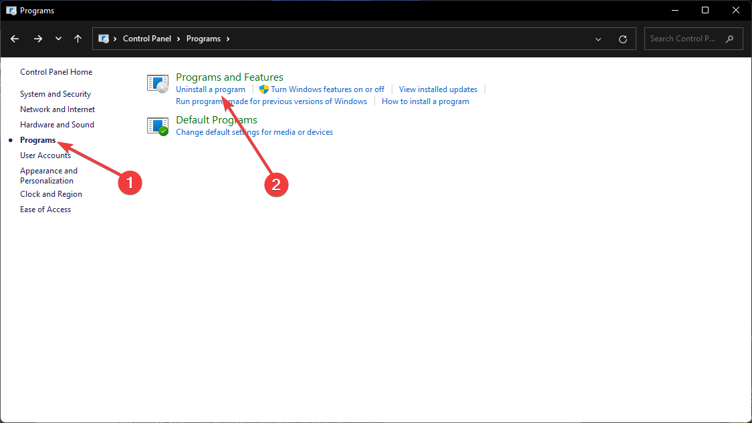Expand the chevron after Programs breadcrumb
The width and height of the screenshot is (752, 423).
(228, 39)
